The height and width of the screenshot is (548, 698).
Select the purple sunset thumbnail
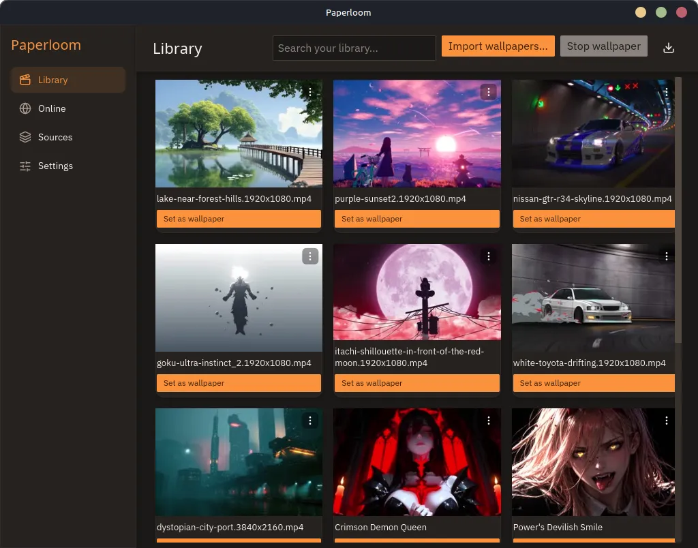(417, 134)
